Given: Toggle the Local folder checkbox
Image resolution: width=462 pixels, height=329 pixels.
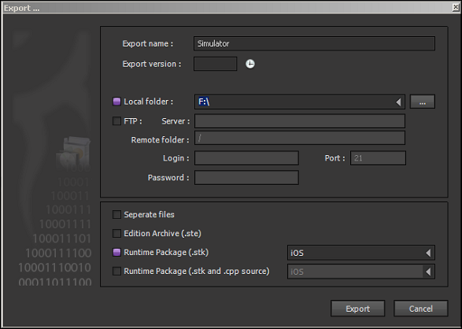Looking at the screenshot, I should click(x=116, y=102).
